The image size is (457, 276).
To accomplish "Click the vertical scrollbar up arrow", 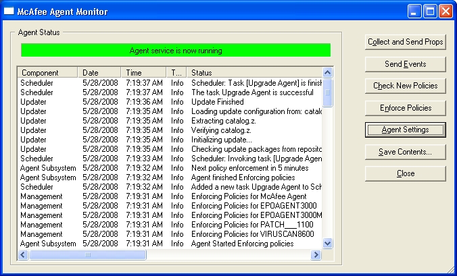I will click(x=328, y=72).
